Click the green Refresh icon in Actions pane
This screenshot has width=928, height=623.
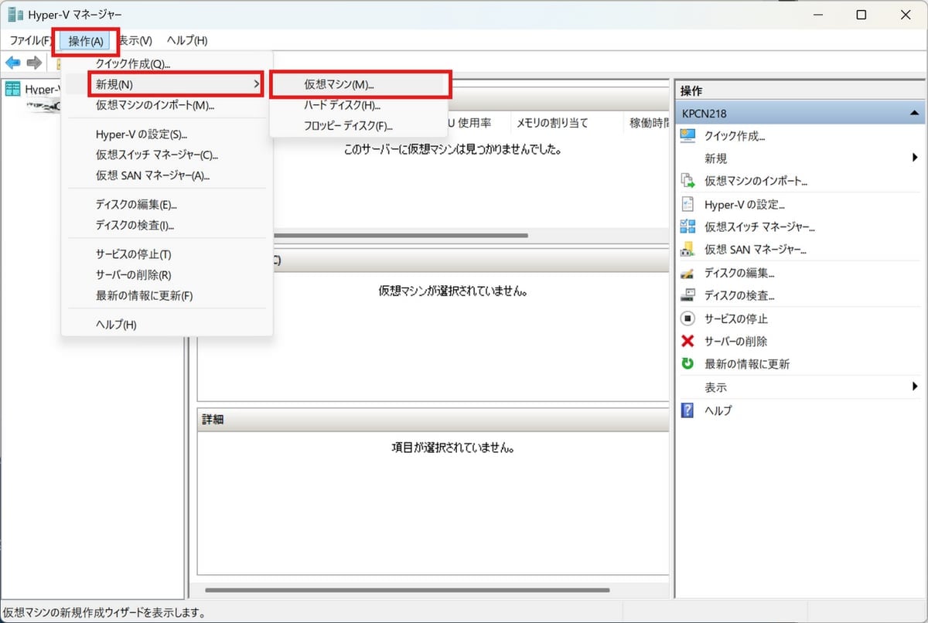tap(687, 364)
